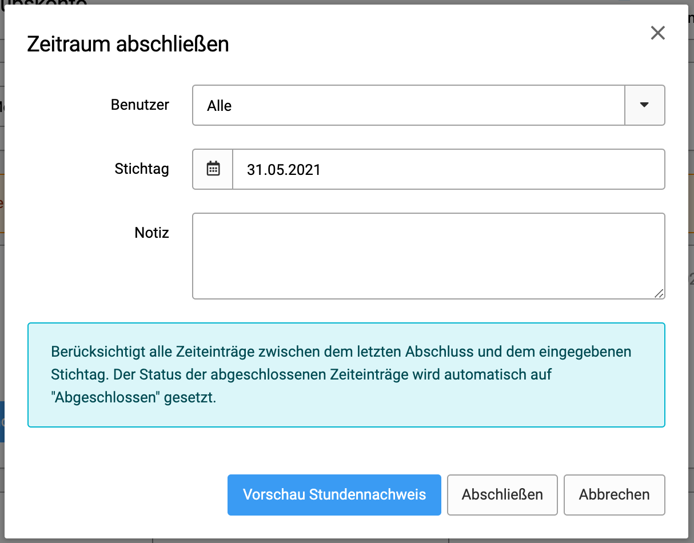Click the Stichtag label
This screenshot has height=543, width=694.
click(x=142, y=169)
